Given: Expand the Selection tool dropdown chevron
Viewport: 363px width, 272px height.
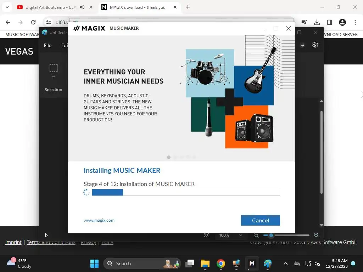Looking at the screenshot, I should (54, 76).
